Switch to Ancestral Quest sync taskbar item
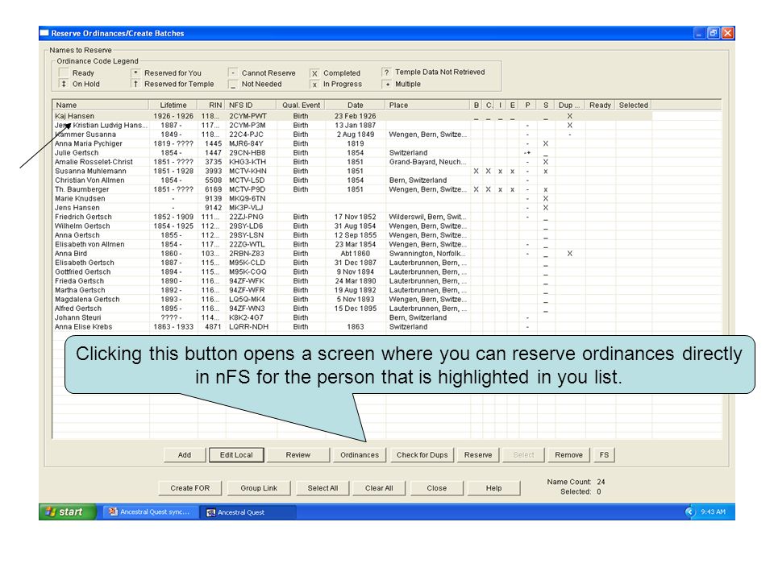The width and height of the screenshot is (774, 580). click(x=150, y=512)
